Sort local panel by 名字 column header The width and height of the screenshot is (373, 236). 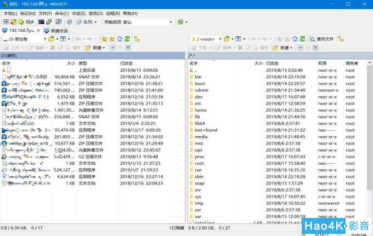26,63
